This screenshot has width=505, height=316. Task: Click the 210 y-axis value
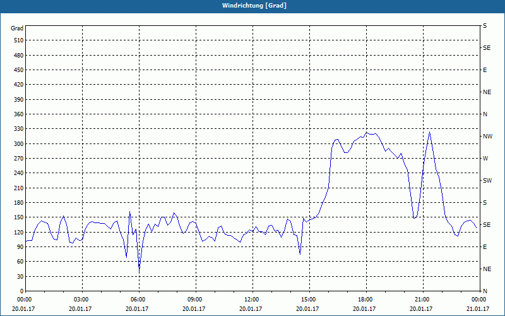(x=19, y=188)
